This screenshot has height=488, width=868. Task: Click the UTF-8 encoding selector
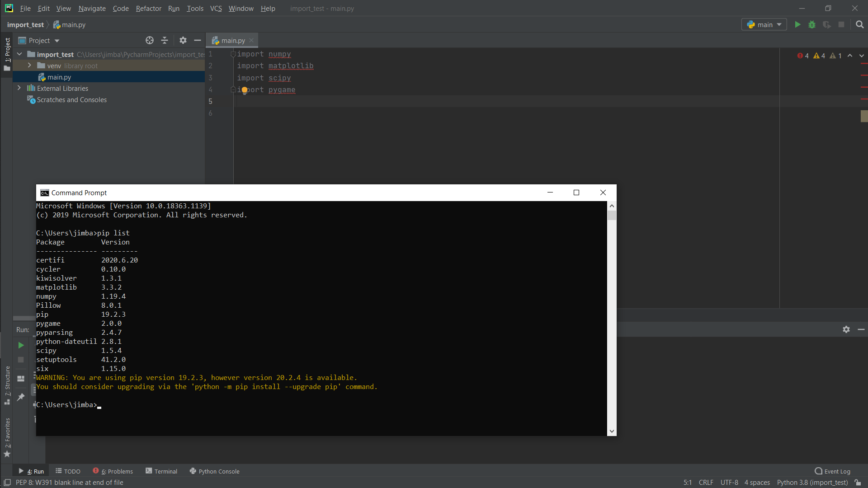(729, 483)
